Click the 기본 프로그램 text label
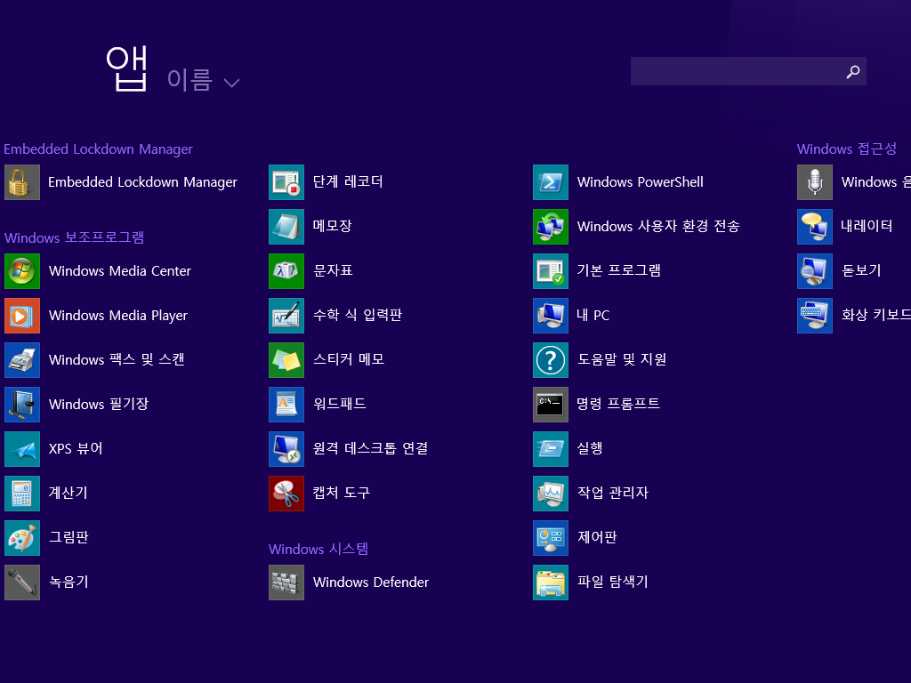 pyautogui.click(x=619, y=270)
